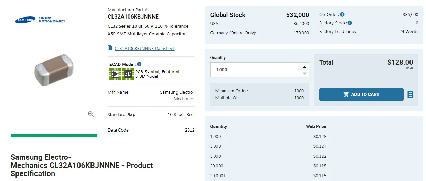Viewport: 426px width, 181px height.
Task: Open the capacitor product image
Action: click(x=54, y=70)
